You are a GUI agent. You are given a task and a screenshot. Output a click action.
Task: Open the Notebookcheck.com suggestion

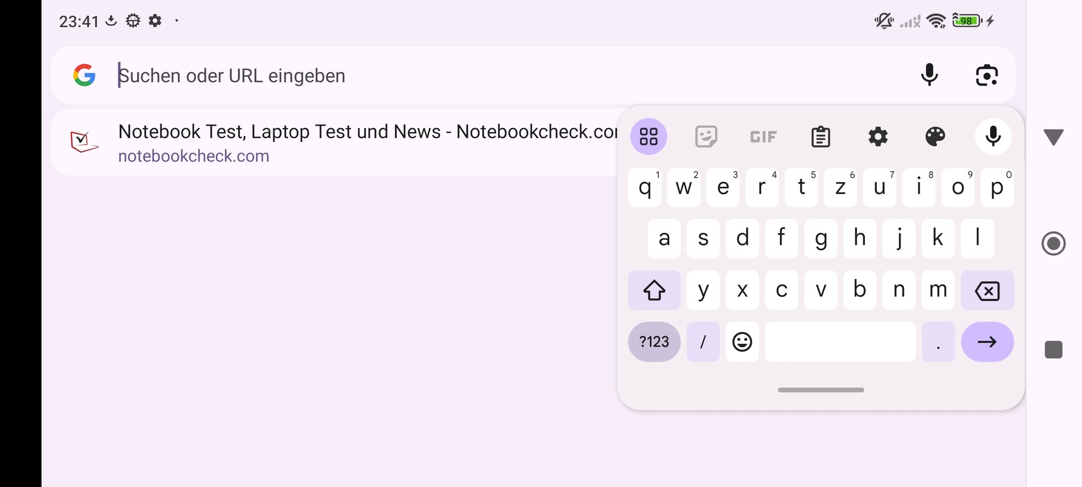pos(338,142)
